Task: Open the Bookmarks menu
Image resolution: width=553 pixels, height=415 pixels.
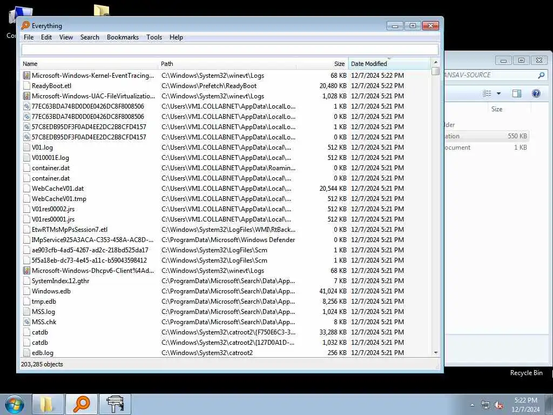Action: tap(123, 37)
